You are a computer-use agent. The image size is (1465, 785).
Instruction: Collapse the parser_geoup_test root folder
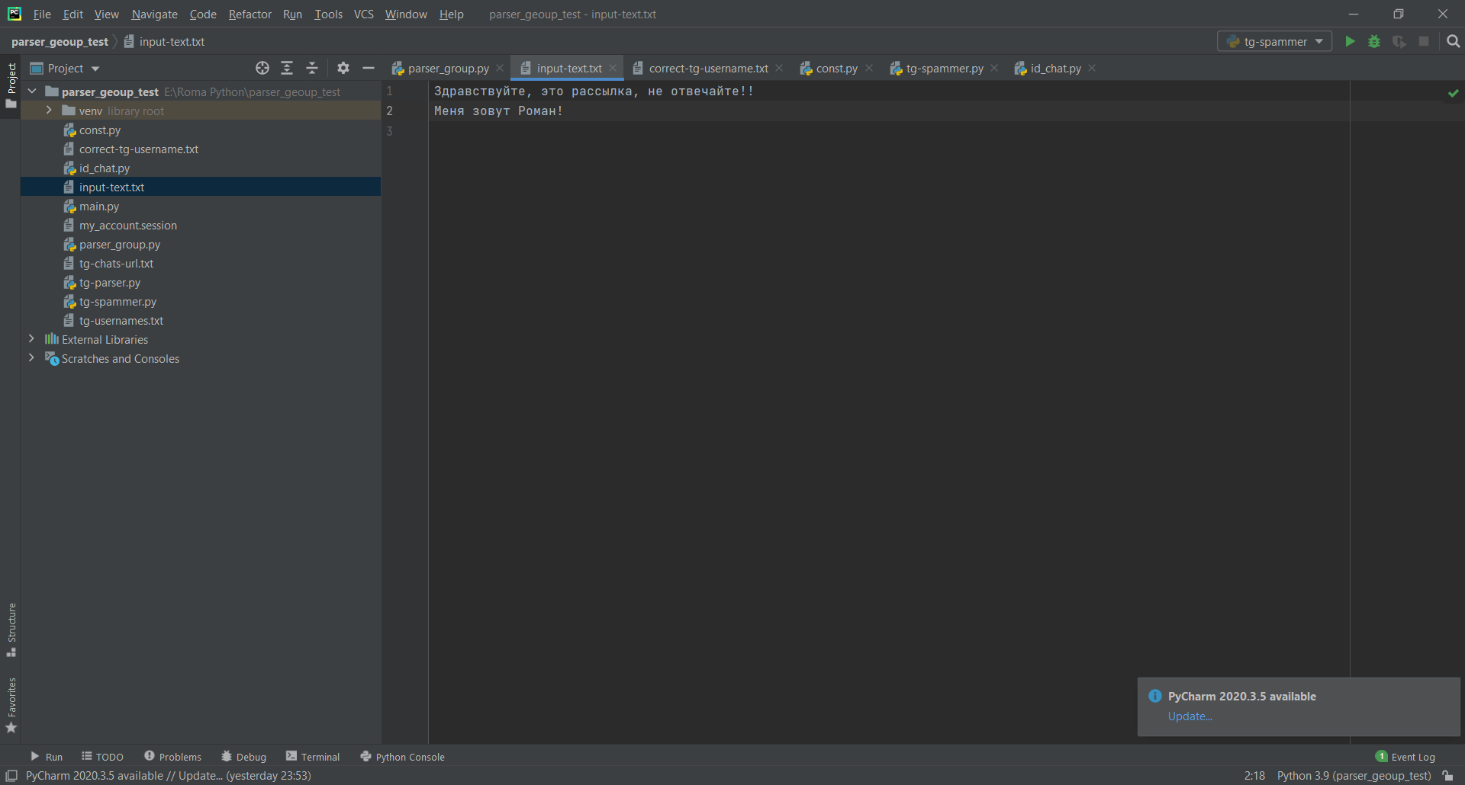(32, 91)
